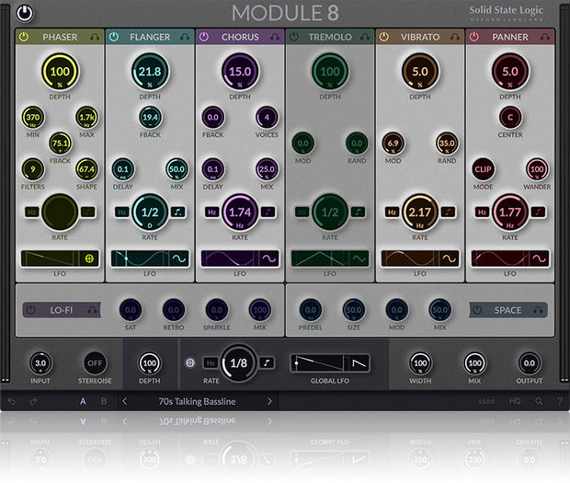Click the Vibrato Rate knob at 2.17
The image size is (570, 483).
(420, 213)
